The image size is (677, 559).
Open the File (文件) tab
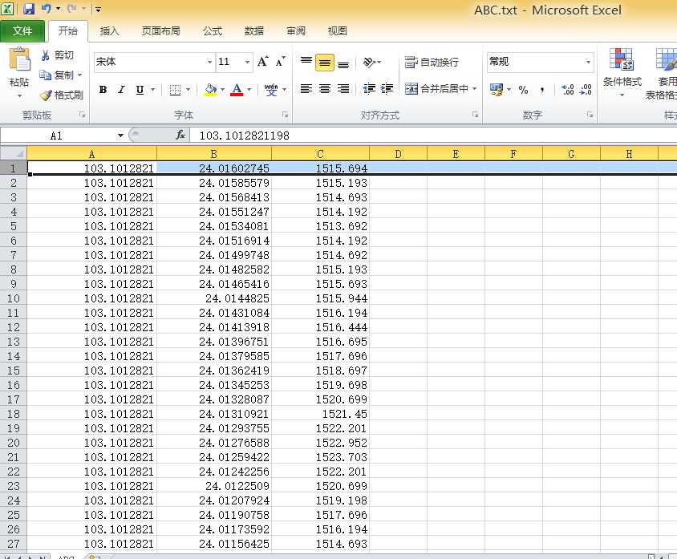pyautogui.click(x=22, y=31)
